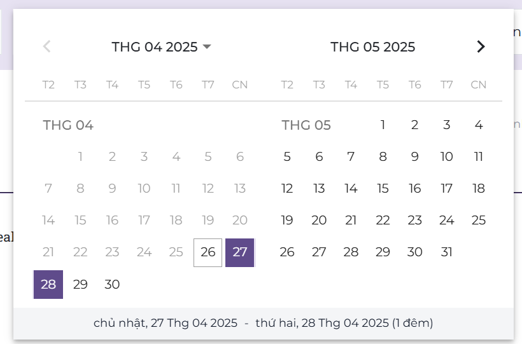The width and height of the screenshot is (522, 344).
Task: Select May 26 date
Action: pyautogui.click(x=287, y=252)
